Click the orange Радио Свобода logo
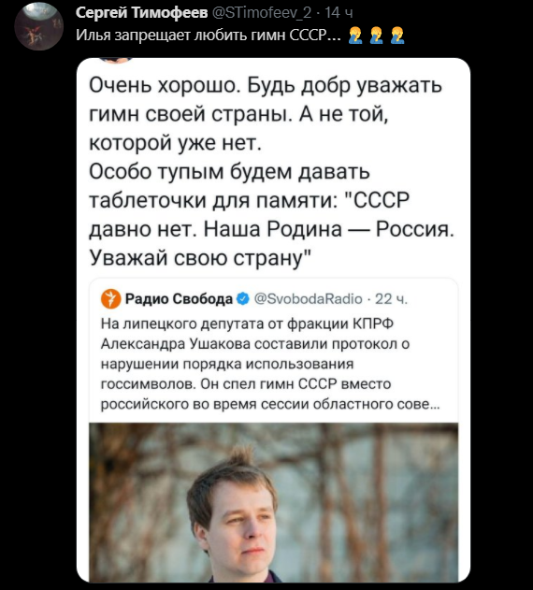This screenshot has height=590, width=533. pyautogui.click(x=111, y=299)
